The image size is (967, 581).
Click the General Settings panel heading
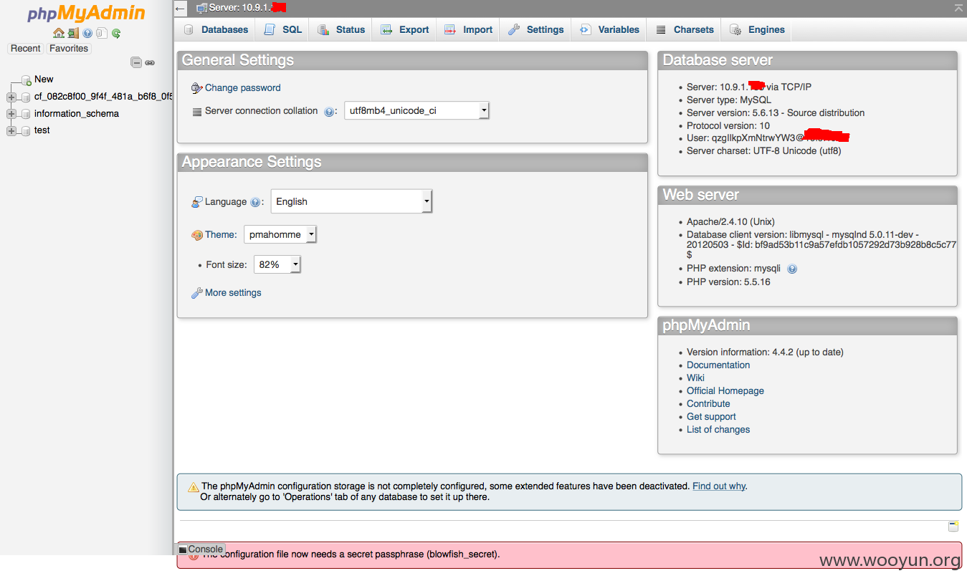tap(412, 60)
